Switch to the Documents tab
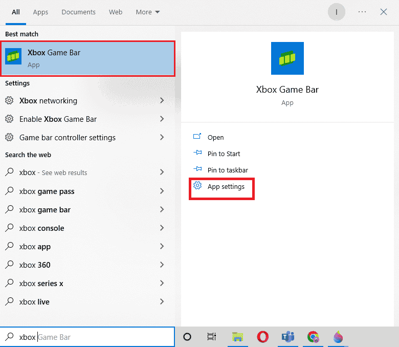This screenshot has height=347, width=399. click(78, 12)
